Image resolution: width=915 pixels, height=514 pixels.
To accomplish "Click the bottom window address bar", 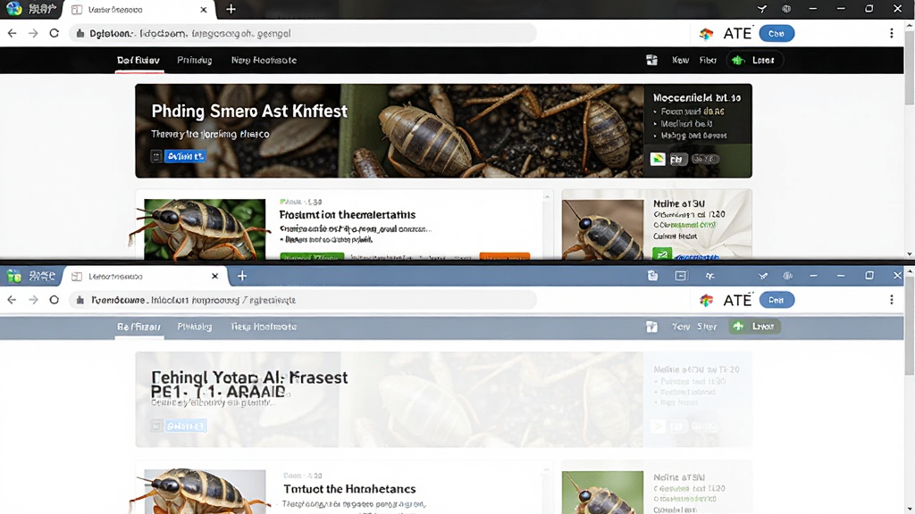I will coord(304,300).
